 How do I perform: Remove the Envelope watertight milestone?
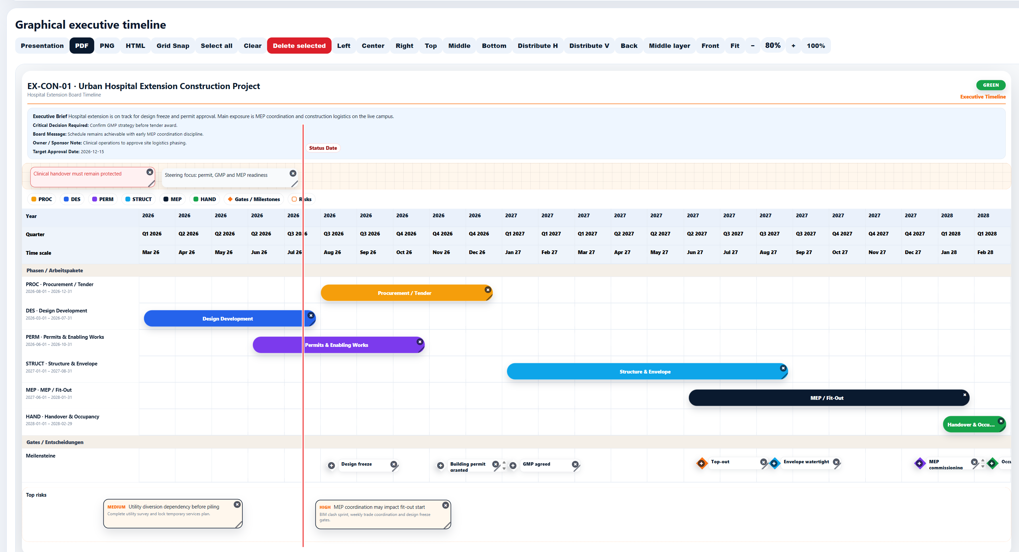(x=836, y=462)
